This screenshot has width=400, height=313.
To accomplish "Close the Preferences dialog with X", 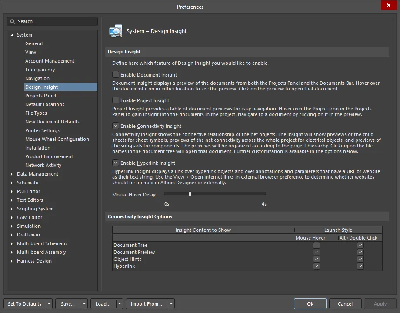I will click(388, 5).
